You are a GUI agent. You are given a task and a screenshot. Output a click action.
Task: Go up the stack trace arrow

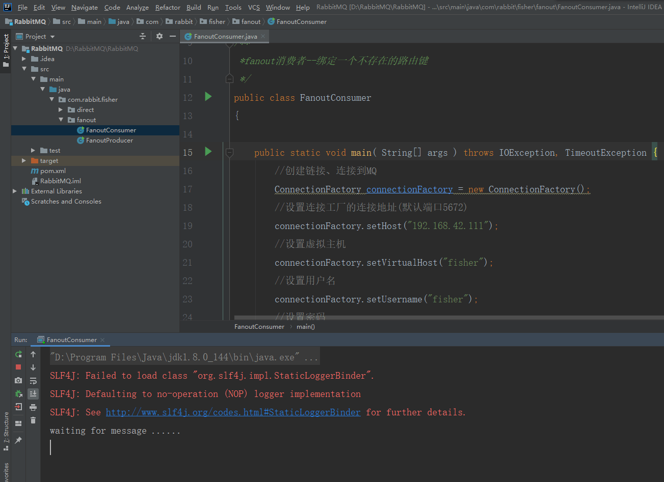33,354
